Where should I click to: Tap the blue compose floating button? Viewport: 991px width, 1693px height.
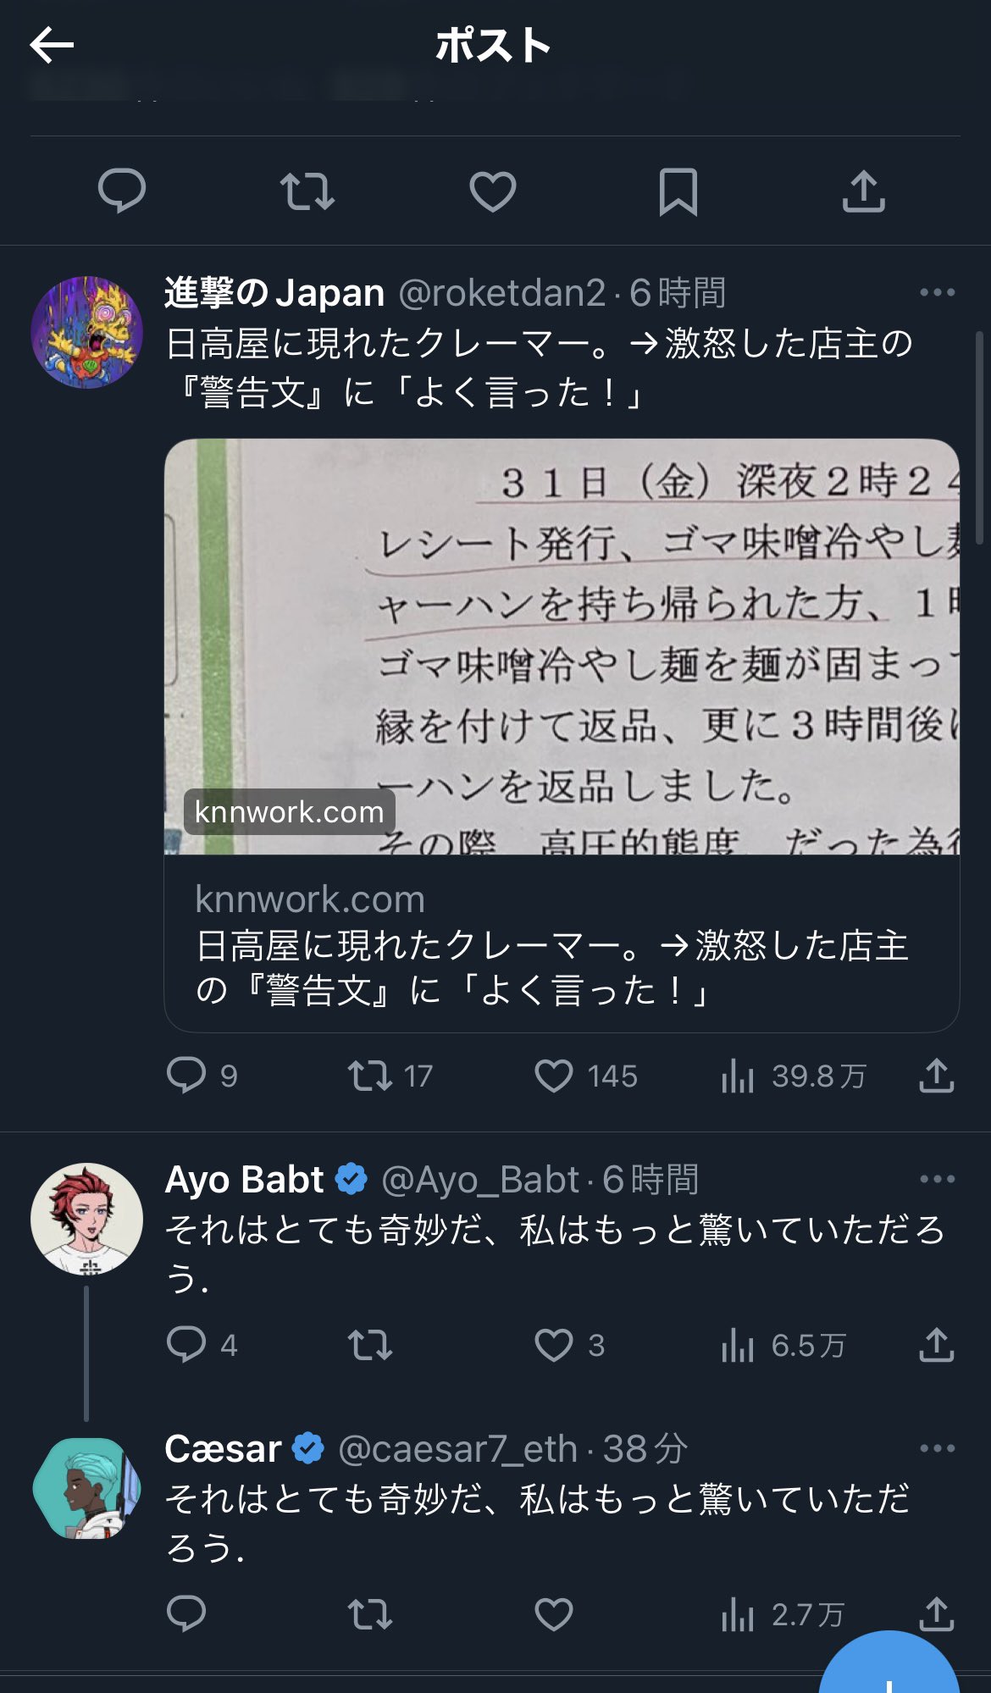[x=889, y=1664]
